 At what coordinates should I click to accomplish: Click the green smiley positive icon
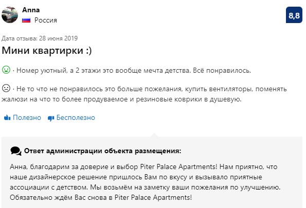click(6, 70)
